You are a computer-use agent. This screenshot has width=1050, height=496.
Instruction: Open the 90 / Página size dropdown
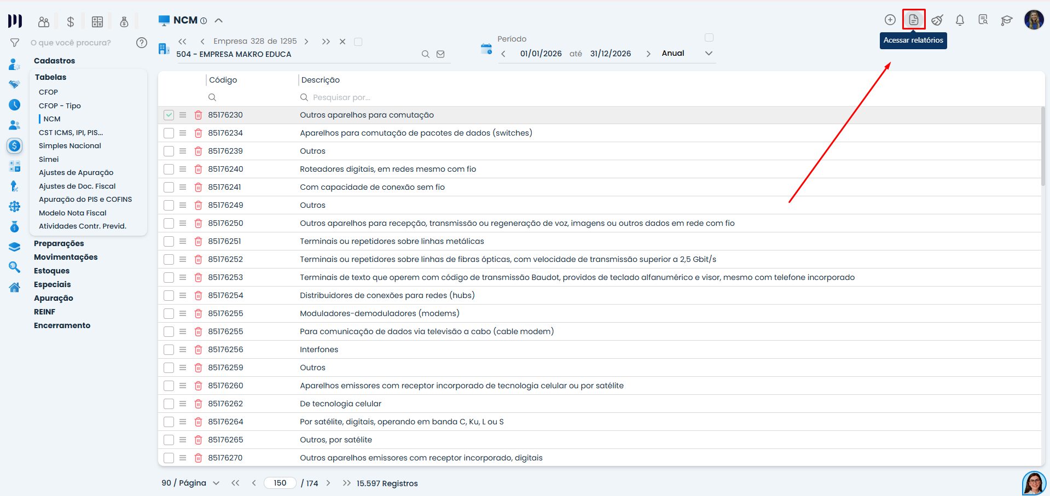(216, 483)
